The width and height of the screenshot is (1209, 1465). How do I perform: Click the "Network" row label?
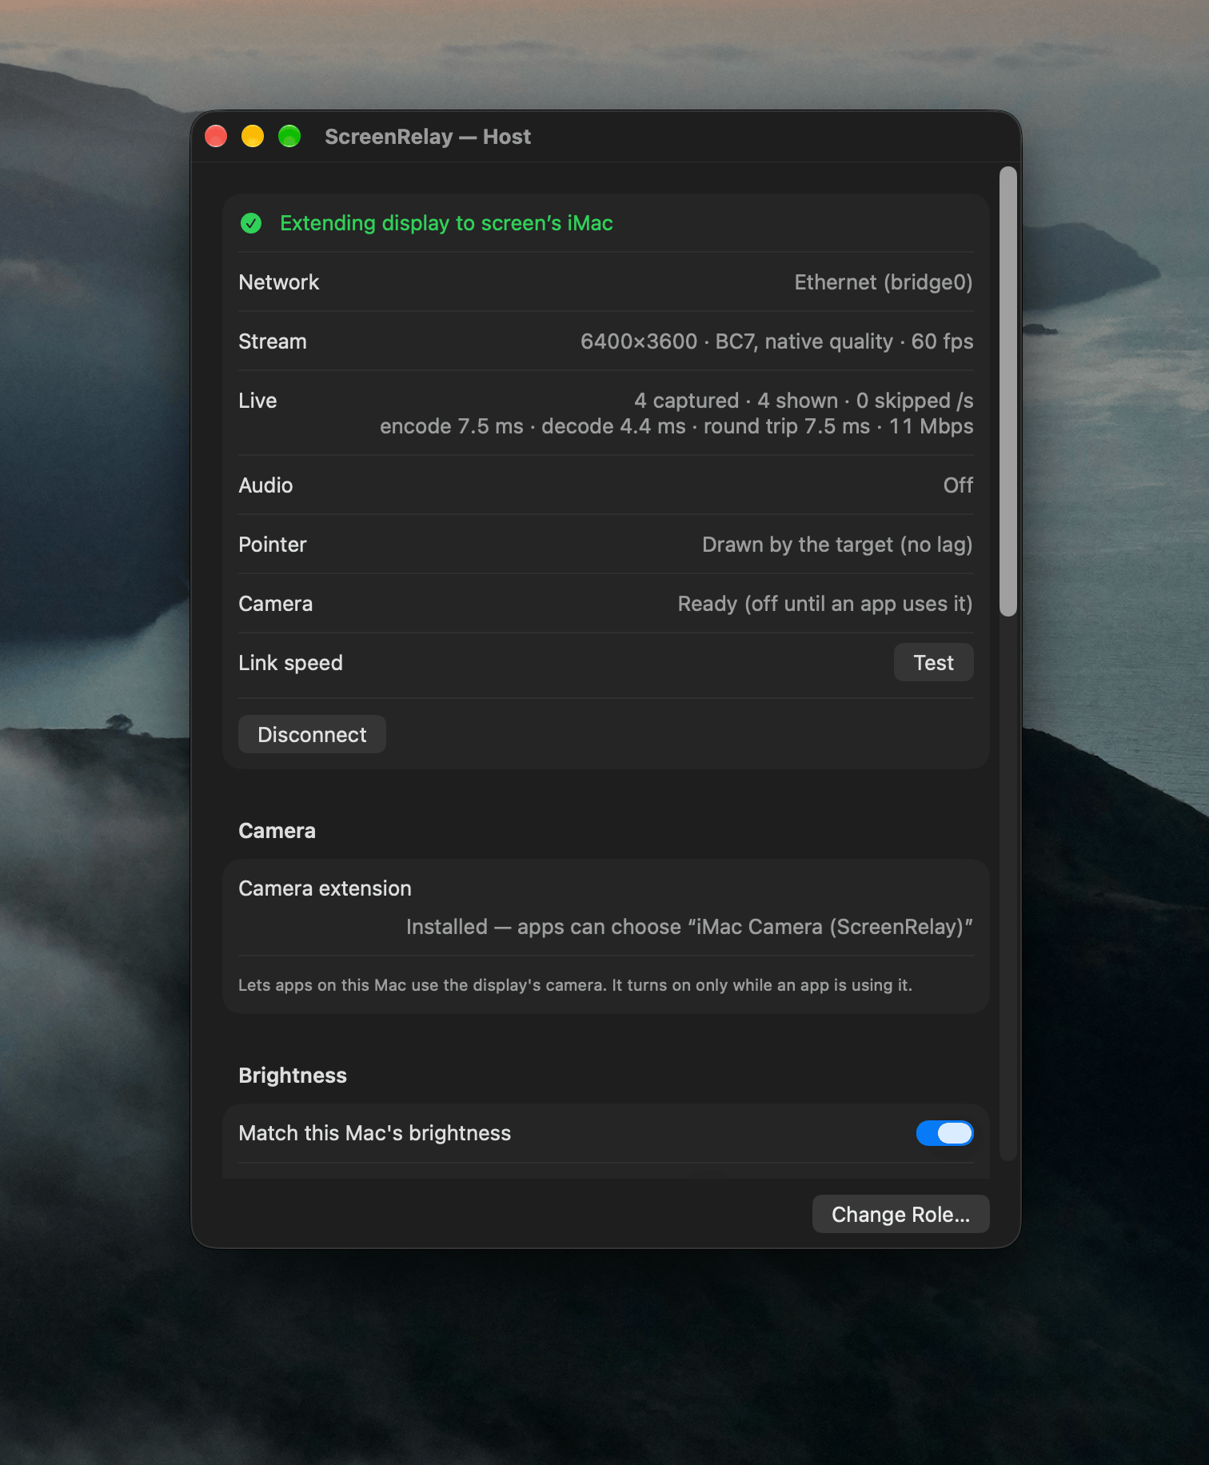(x=278, y=282)
